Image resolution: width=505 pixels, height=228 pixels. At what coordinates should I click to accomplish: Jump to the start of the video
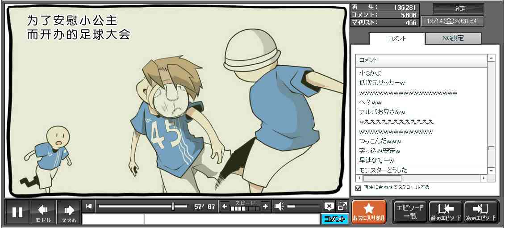point(89,206)
